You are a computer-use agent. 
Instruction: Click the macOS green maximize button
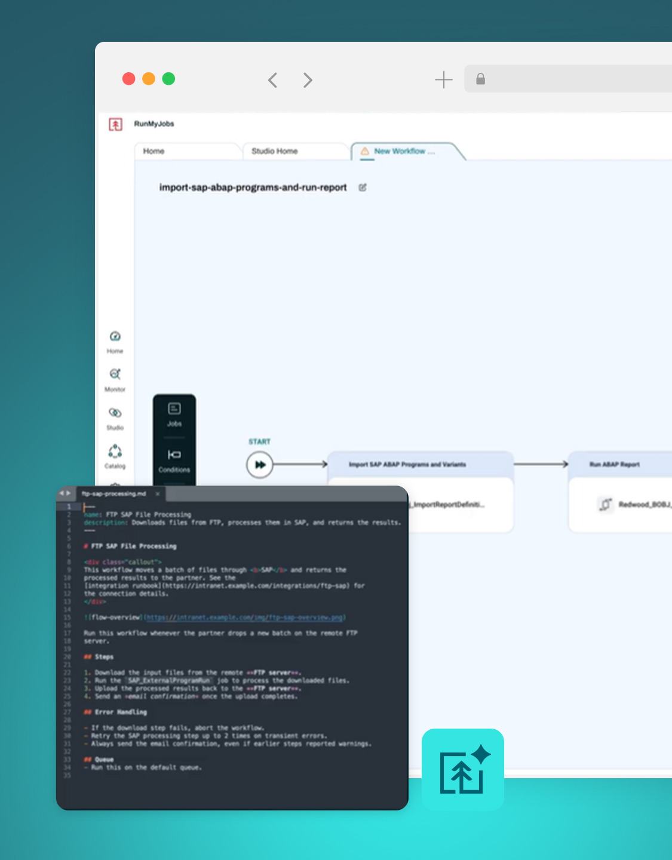[x=168, y=79]
